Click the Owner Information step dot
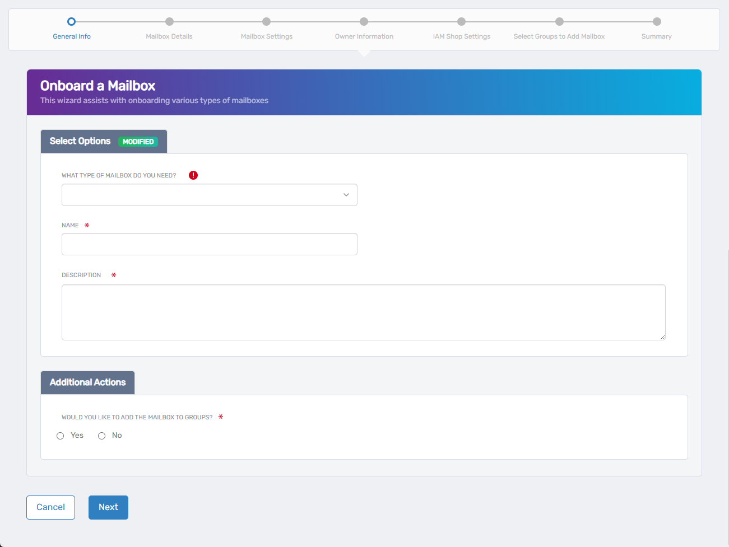 tap(364, 22)
